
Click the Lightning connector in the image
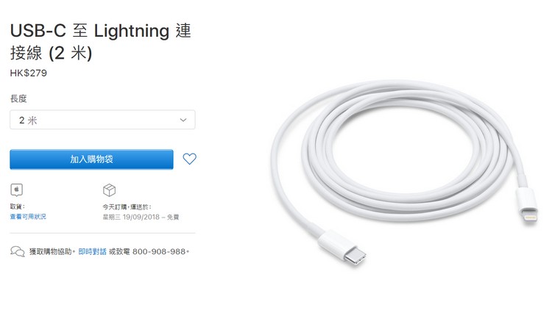coord(527,206)
